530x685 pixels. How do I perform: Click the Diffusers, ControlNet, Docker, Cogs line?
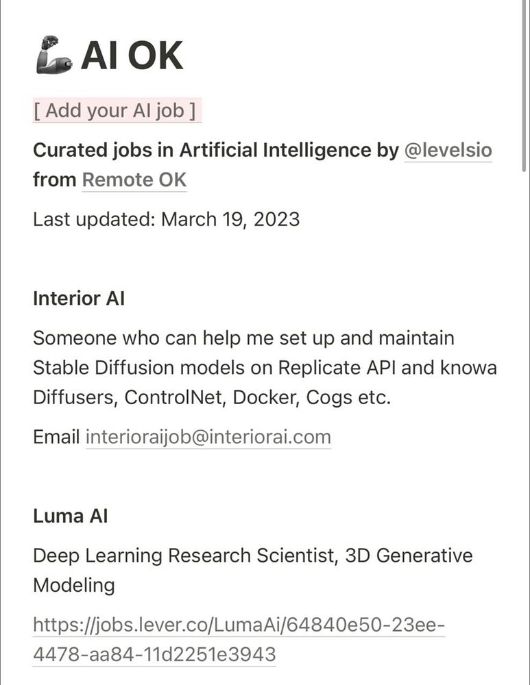(x=212, y=397)
